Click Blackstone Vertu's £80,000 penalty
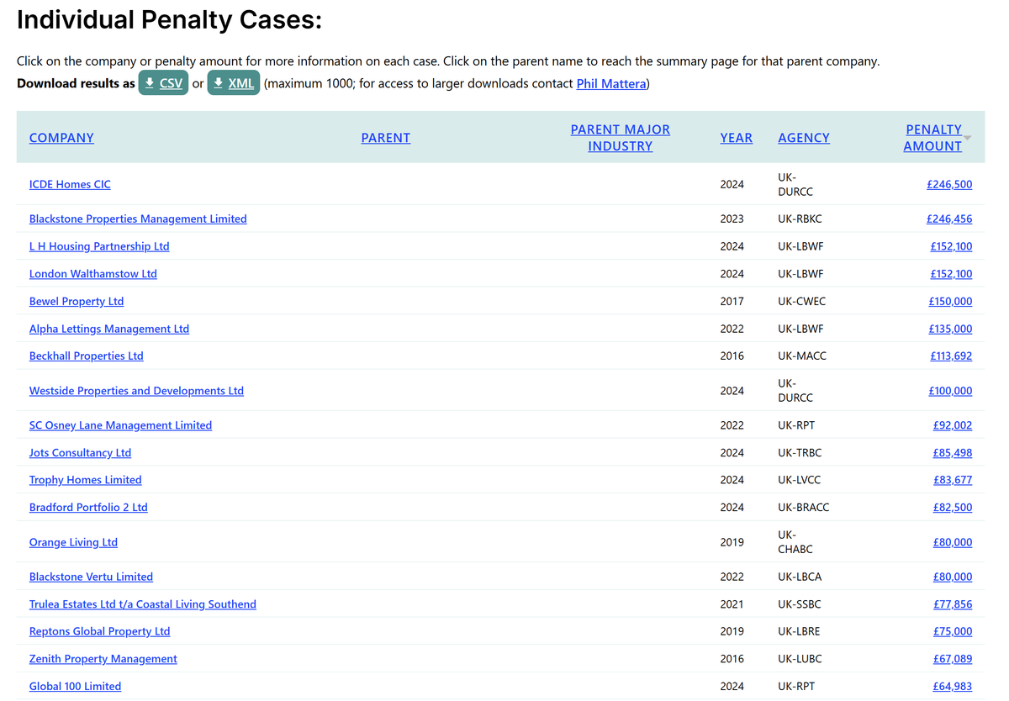 [x=953, y=577]
